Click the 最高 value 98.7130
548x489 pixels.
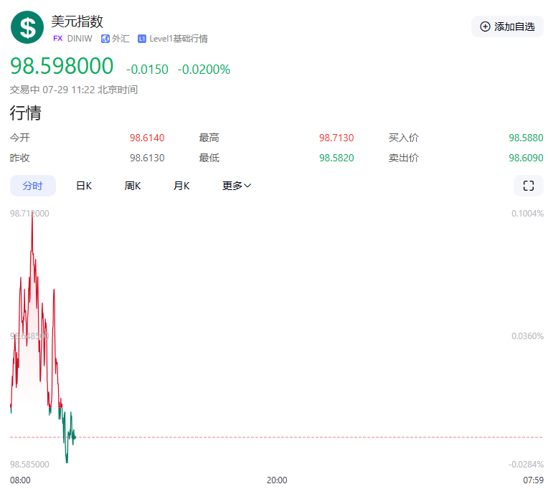[x=336, y=138]
